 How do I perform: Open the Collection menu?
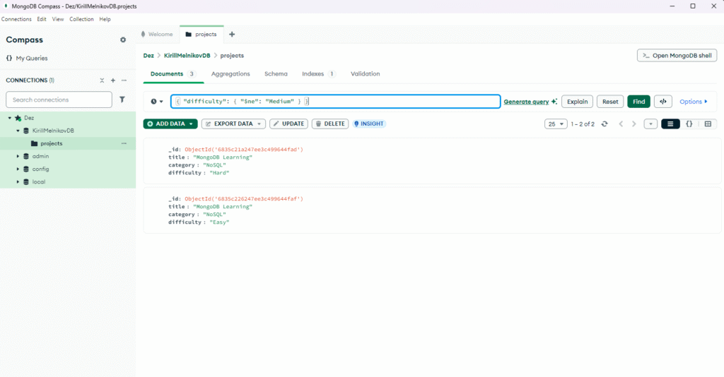pos(81,19)
